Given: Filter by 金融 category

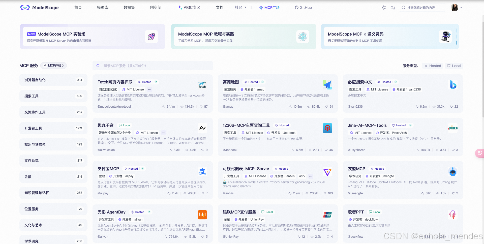Looking at the screenshot, I should point(53,177).
